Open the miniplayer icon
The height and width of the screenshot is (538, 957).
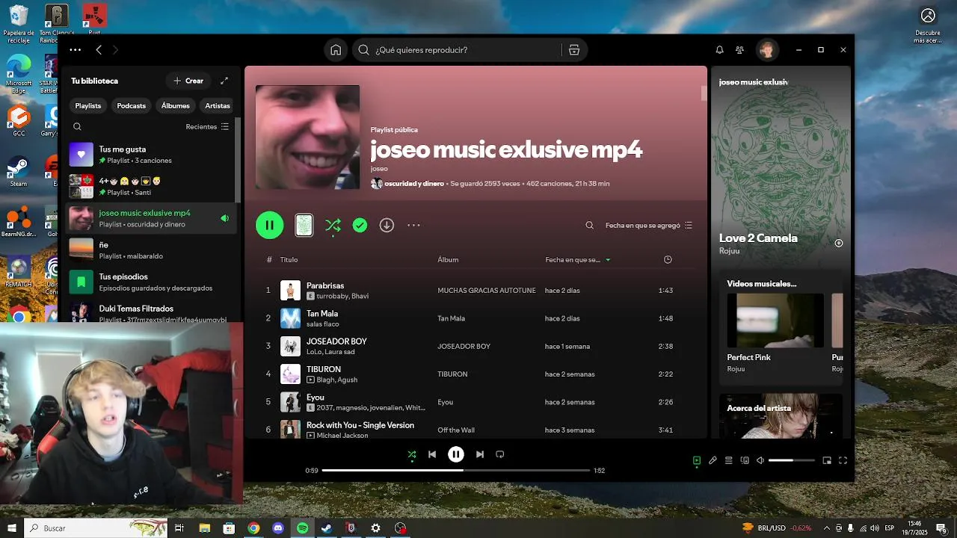[827, 461]
